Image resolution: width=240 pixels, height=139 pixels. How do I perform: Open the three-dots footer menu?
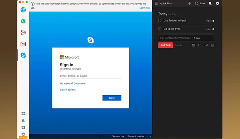click(x=149, y=136)
